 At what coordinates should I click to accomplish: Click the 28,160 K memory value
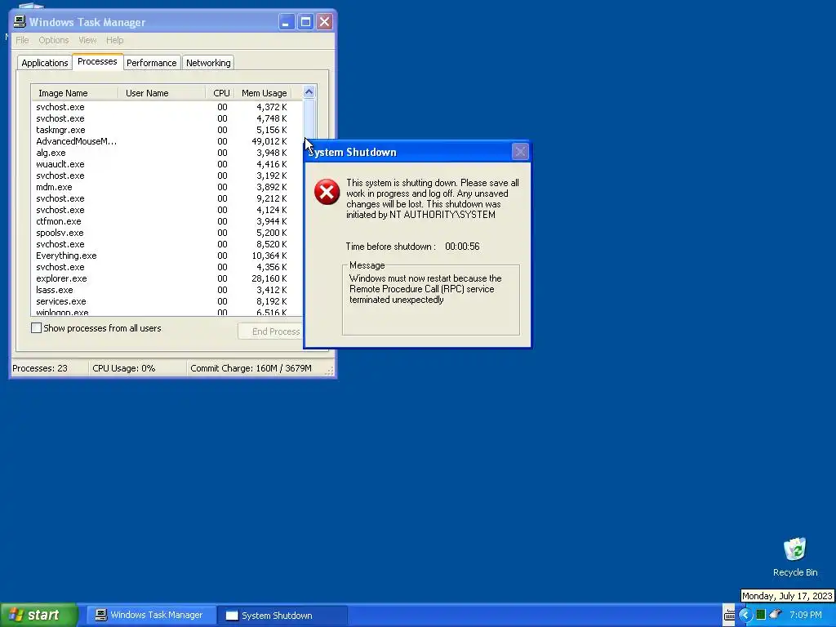269,279
